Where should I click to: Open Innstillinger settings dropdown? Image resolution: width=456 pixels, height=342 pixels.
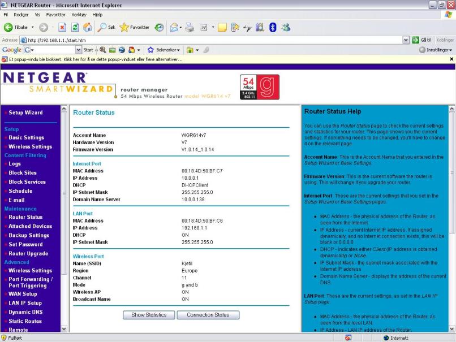436,50
